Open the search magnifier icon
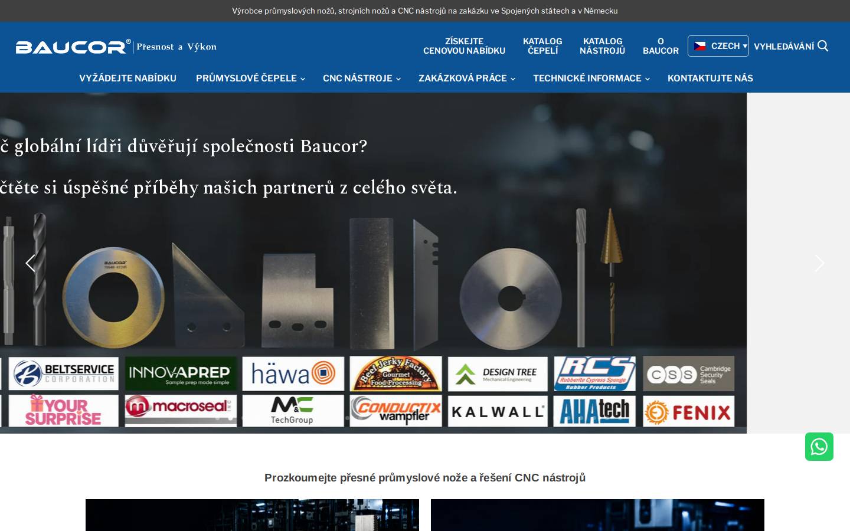 click(x=823, y=46)
